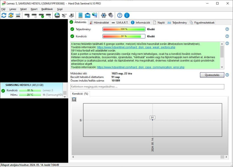
Task: Click the disk panel layout toolbar icon
Action: (x=18, y=15)
